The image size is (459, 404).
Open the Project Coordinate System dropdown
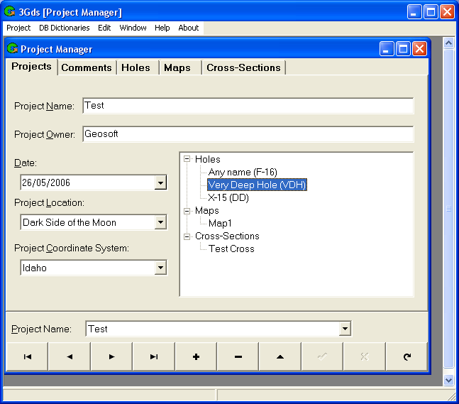[160, 268]
